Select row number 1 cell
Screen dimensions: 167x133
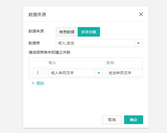(38, 73)
